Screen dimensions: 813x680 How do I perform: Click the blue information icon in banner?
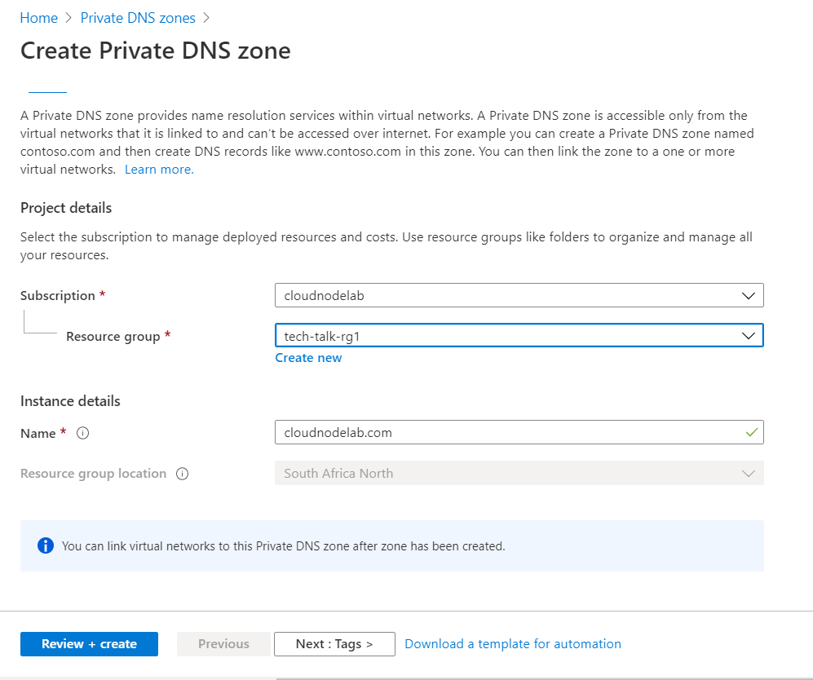[x=46, y=545]
